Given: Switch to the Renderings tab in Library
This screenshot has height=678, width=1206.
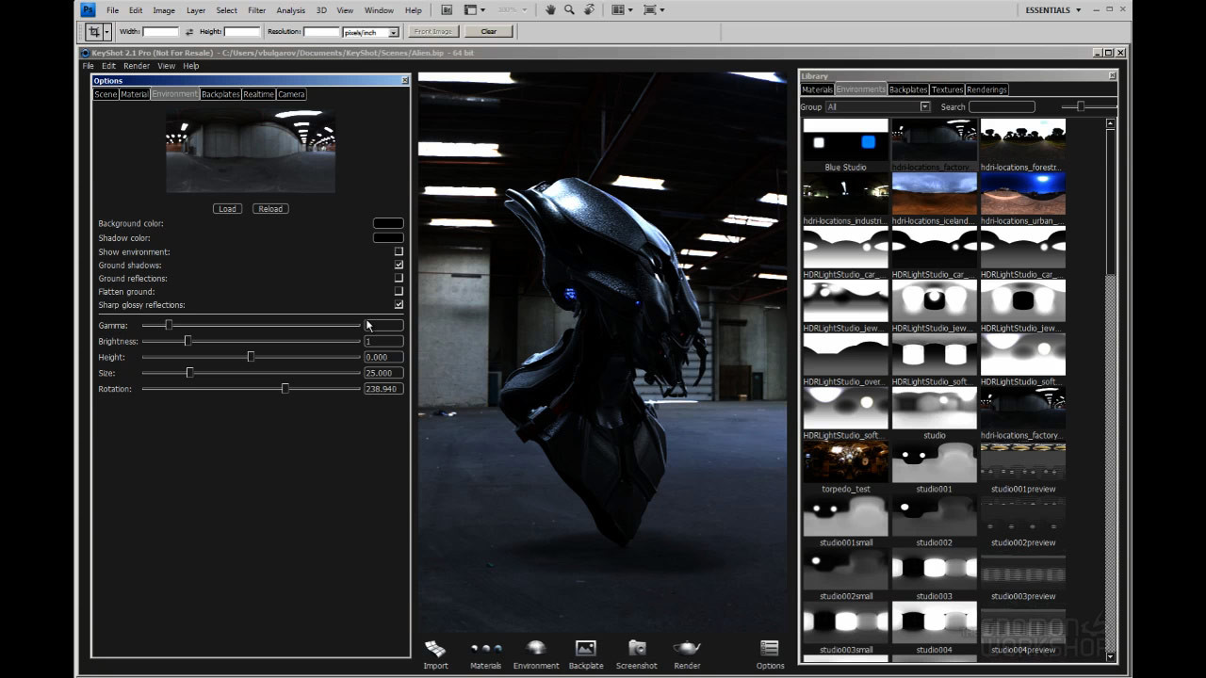Looking at the screenshot, I should click(986, 89).
